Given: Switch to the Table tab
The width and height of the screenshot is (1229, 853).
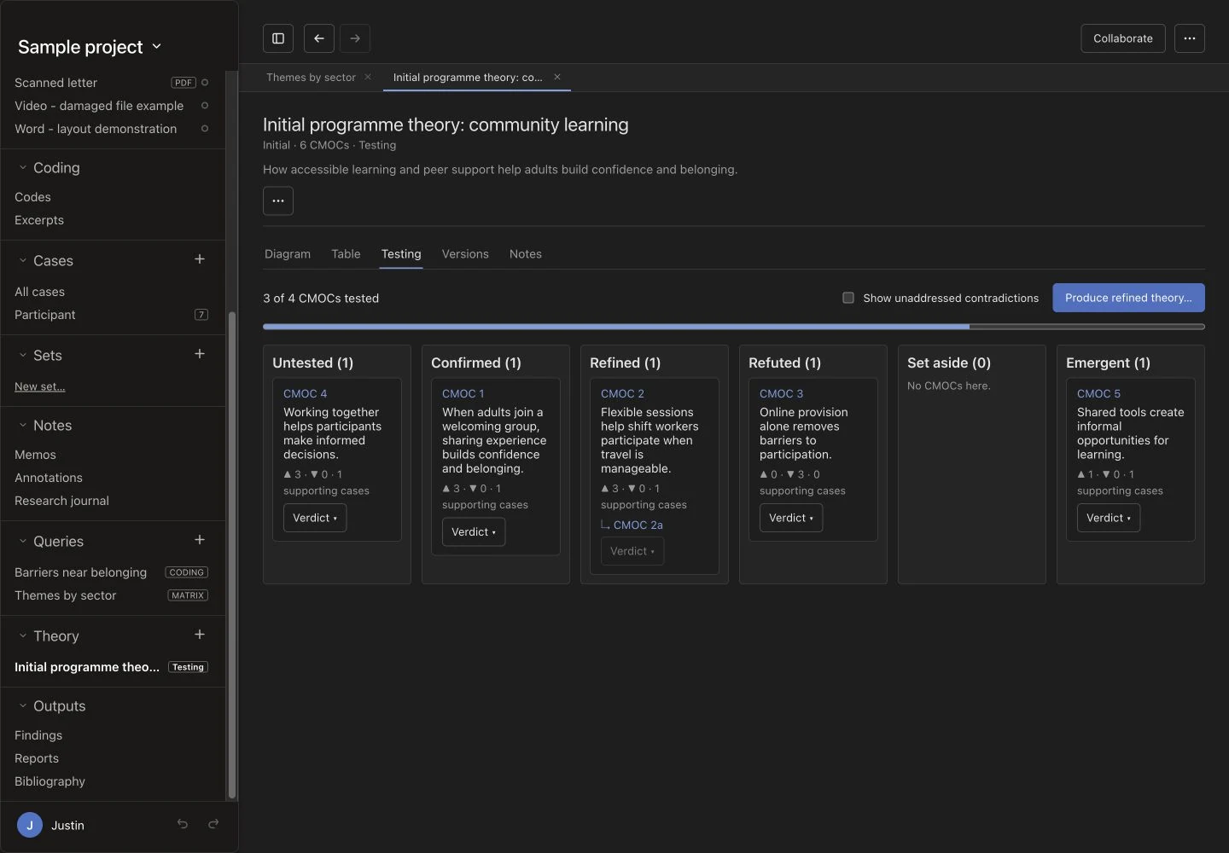Looking at the screenshot, I should (346, 254).
